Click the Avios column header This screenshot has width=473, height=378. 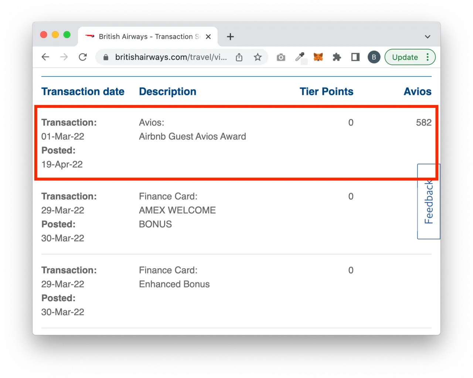tap(418, 92)
